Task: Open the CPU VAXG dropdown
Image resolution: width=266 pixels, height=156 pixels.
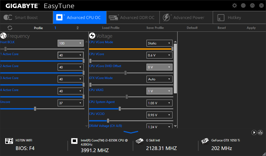Action: click(x=159, y=91)
